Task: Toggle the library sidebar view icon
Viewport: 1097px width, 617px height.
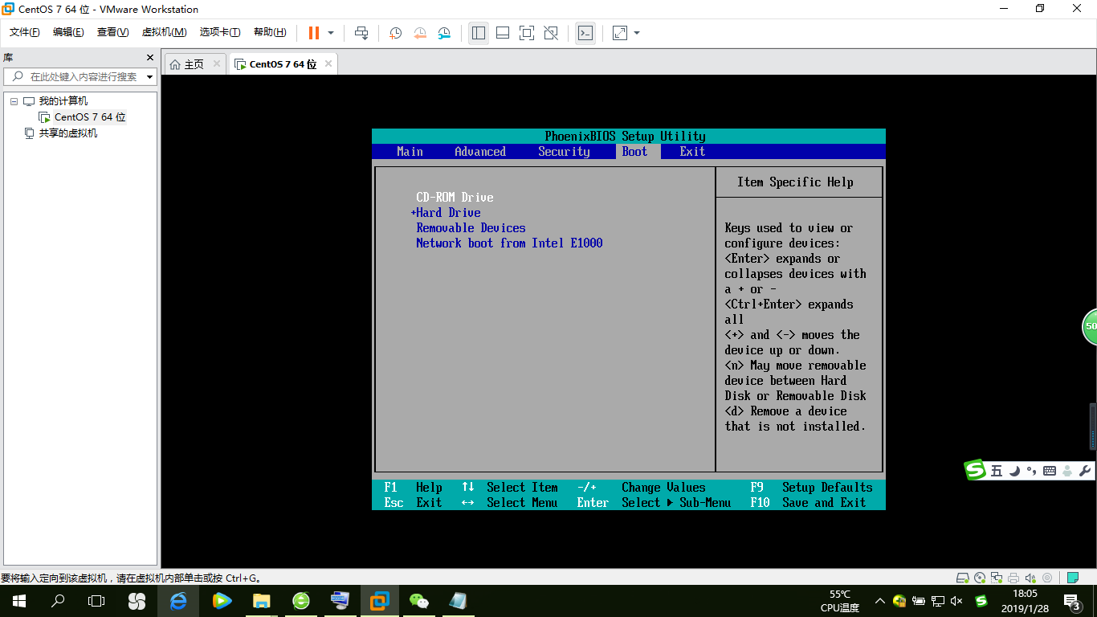Action: [x=479, y=33]
